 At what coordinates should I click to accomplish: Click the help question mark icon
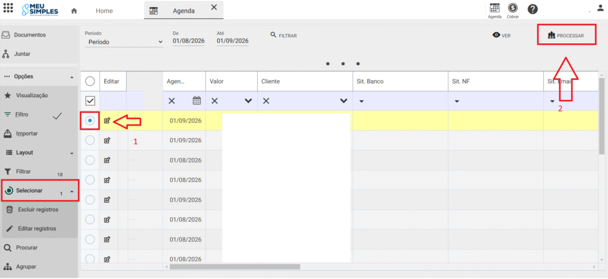pos(533,9)
